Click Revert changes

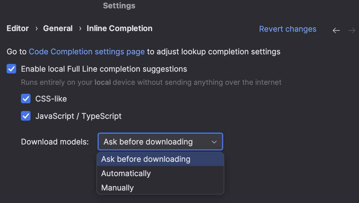click(287, 29)
